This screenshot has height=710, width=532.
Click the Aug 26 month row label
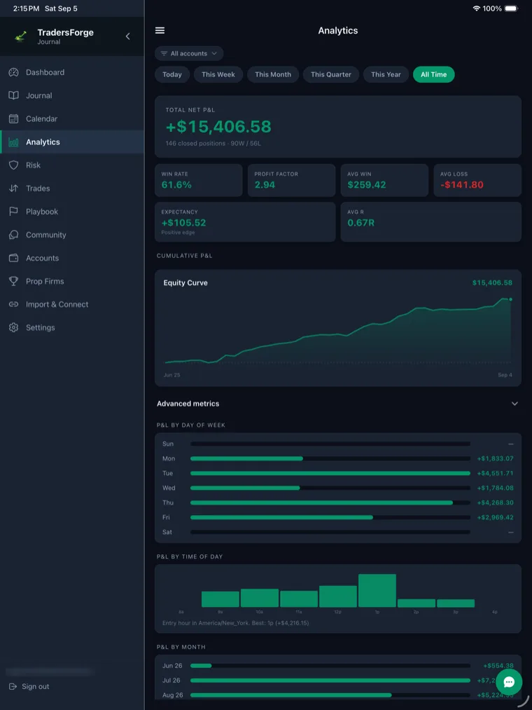(171, 695)
